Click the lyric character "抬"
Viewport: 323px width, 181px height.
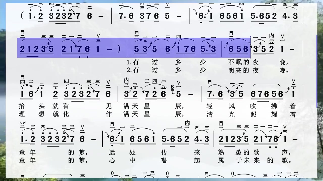(x=22, y=106)
